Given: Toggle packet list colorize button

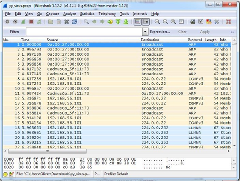Looking at the screenshot, I should (x=137, y=22).
